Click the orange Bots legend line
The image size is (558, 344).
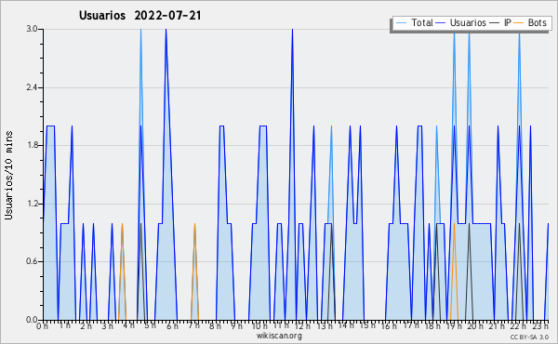(519, 23)
